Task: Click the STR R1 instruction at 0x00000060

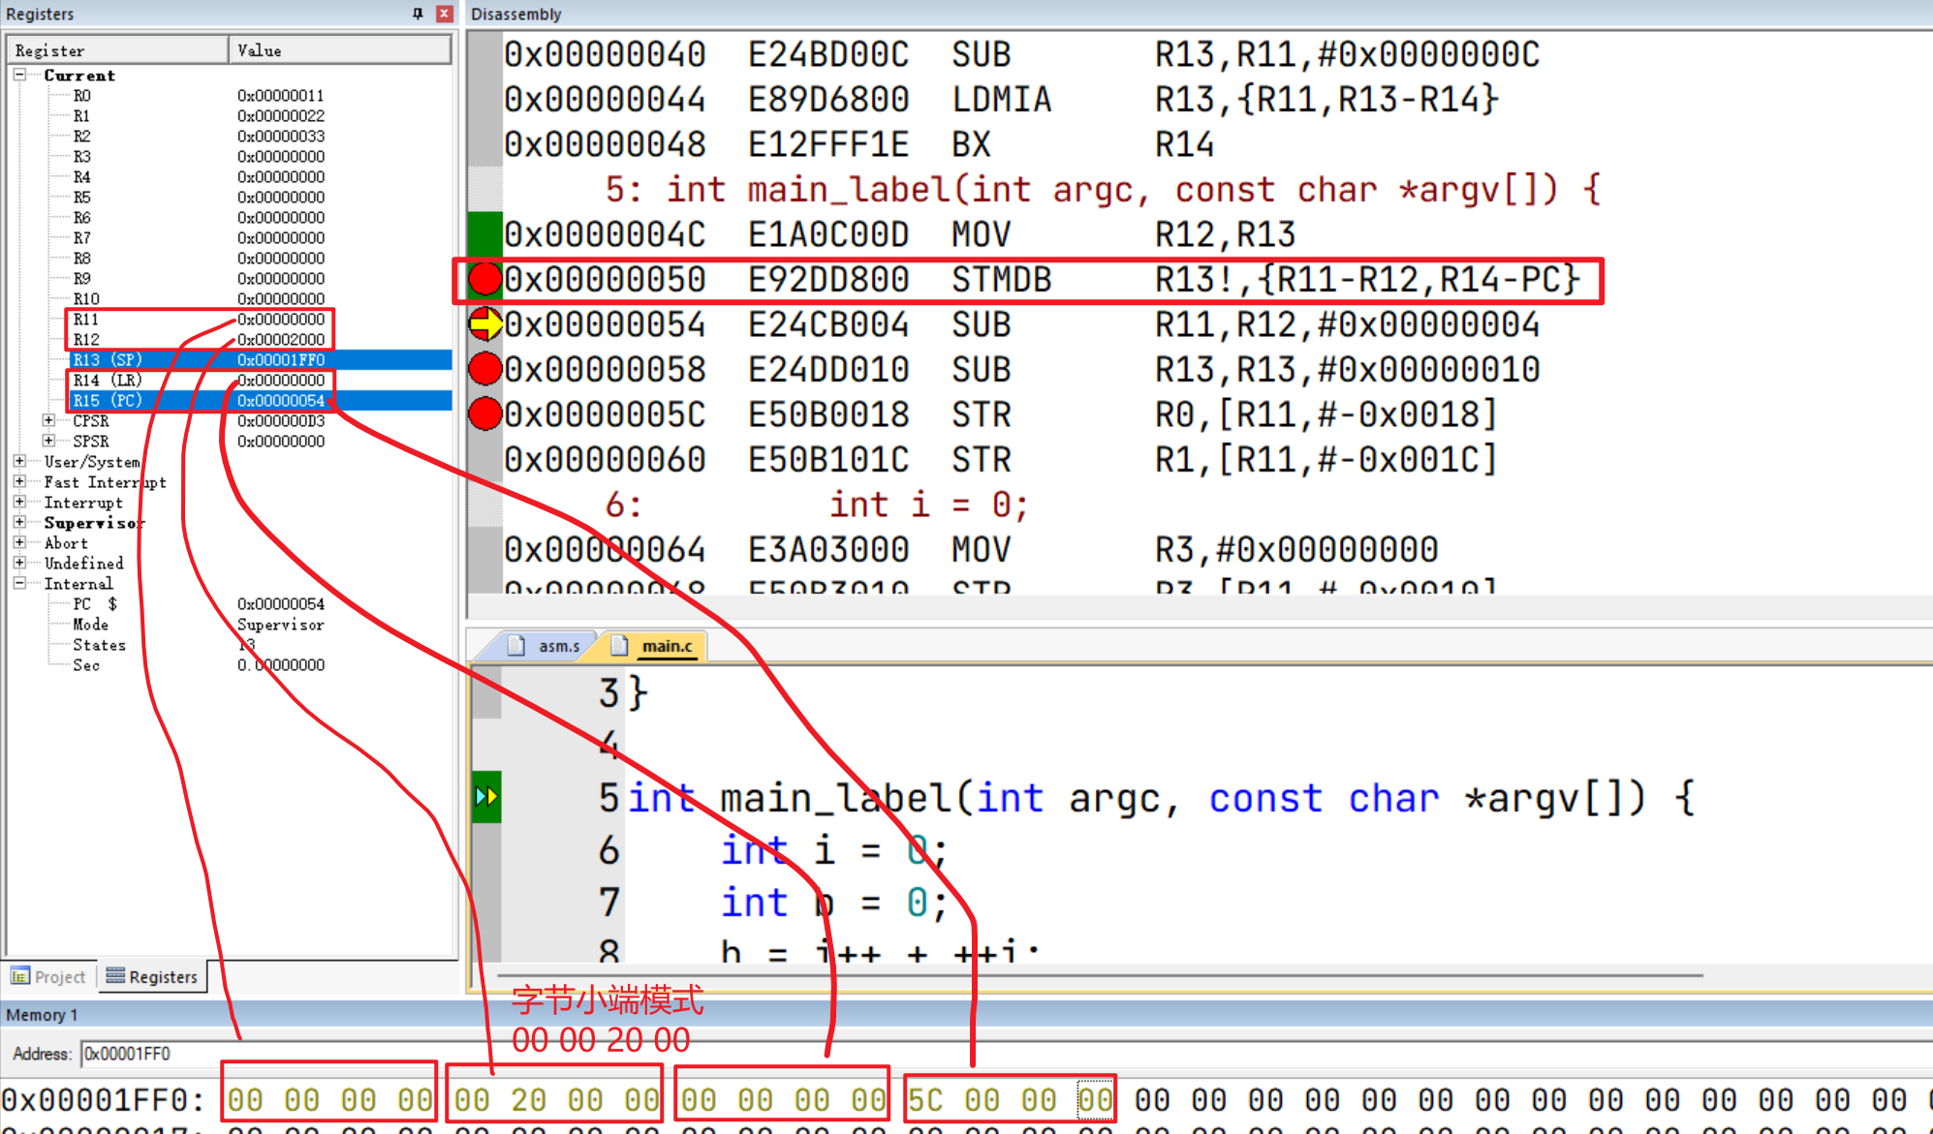Action: point(1001,460)
